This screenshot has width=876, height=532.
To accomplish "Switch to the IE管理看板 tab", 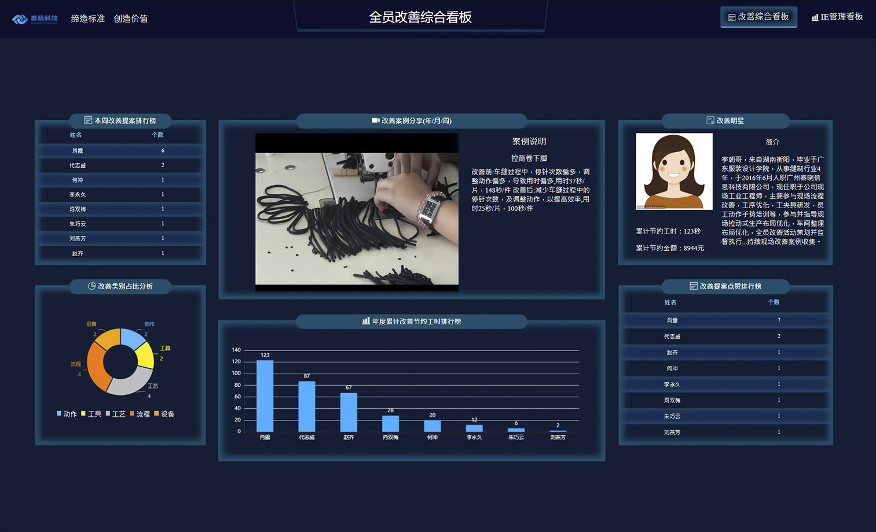I will [x=837, y=17].
